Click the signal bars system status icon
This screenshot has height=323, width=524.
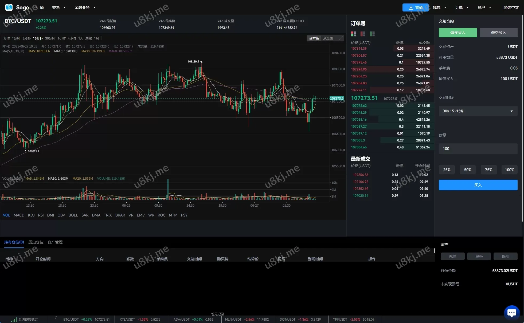(14, 320)
